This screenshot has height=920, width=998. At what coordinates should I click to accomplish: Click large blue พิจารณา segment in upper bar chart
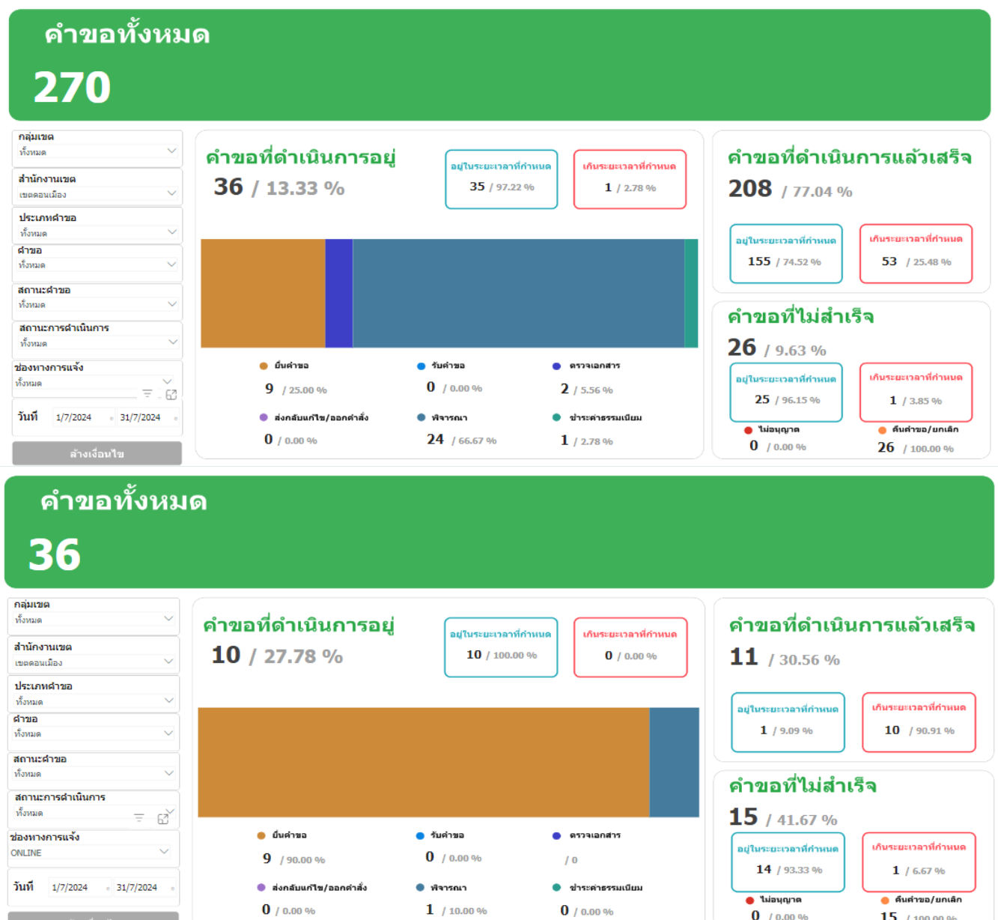tap(518, 294)
